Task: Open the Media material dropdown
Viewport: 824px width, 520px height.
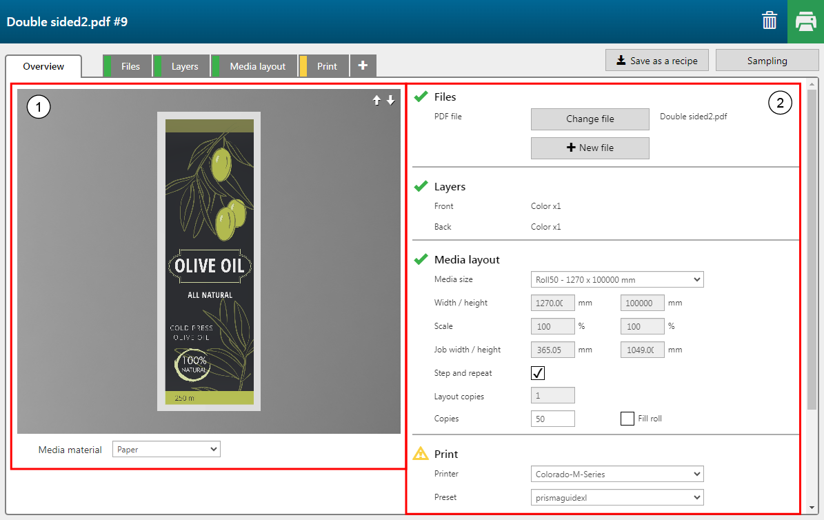Action: tap(165, 450)
